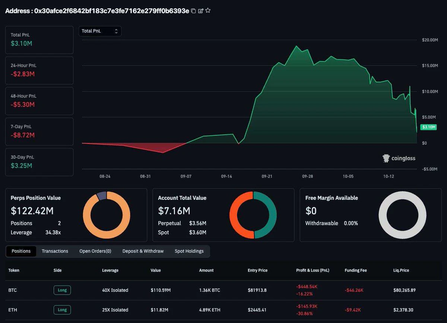Open the Transactions tab
The height and width of the screenshot is (323, 447).
point(55,251)
